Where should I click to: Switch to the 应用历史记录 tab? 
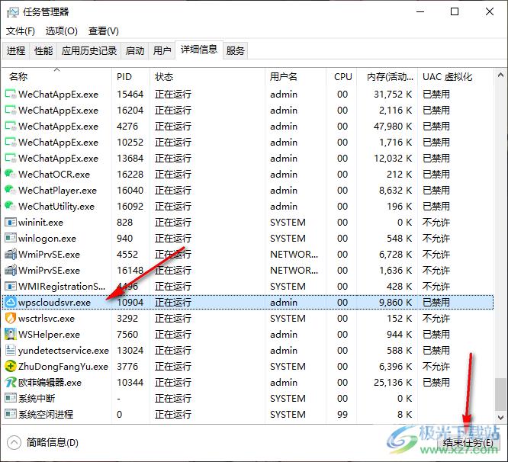(x=89, y=51)
